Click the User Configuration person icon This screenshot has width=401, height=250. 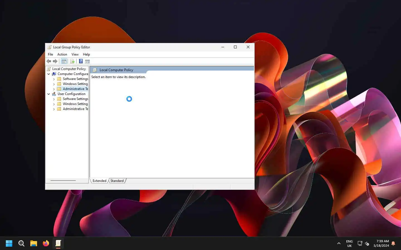pyautogui.click(x=54, y=94)
